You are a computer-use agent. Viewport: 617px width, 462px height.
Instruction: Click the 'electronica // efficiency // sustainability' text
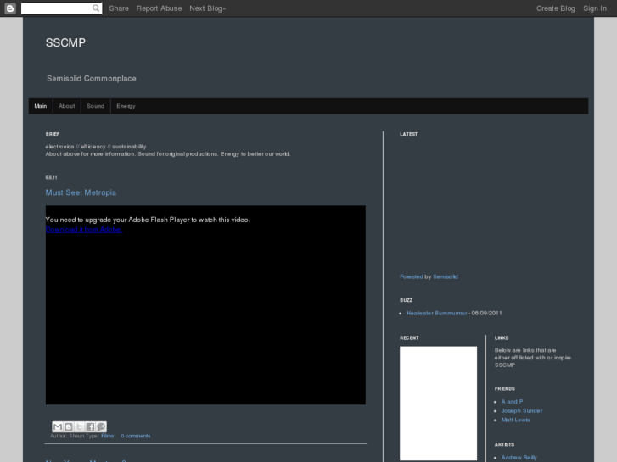pyautogui.click(x=96, y=147)
